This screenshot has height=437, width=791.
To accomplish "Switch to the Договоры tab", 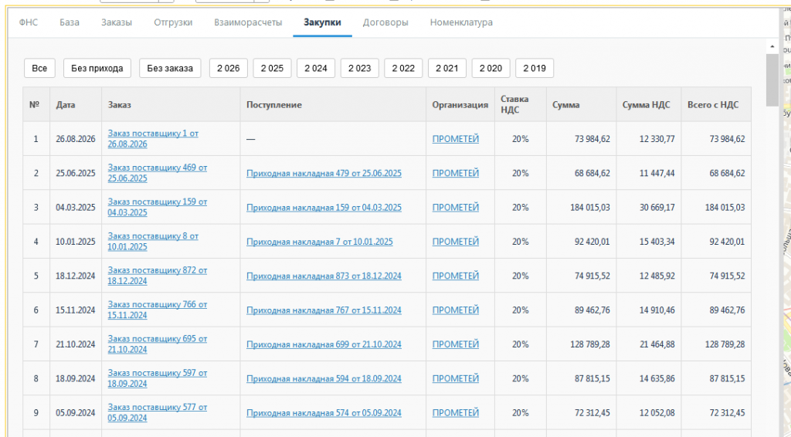I will coord(385,22).
